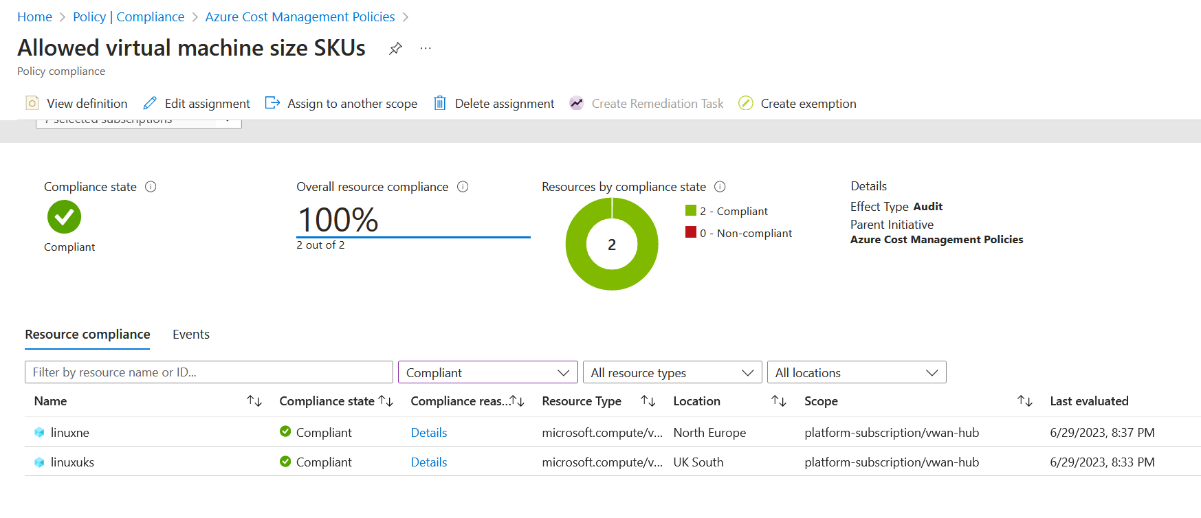1201x518 pixels.
Task: Click the Create exemption circle icon
Action: pyautogui.click(x=746, y=103)
